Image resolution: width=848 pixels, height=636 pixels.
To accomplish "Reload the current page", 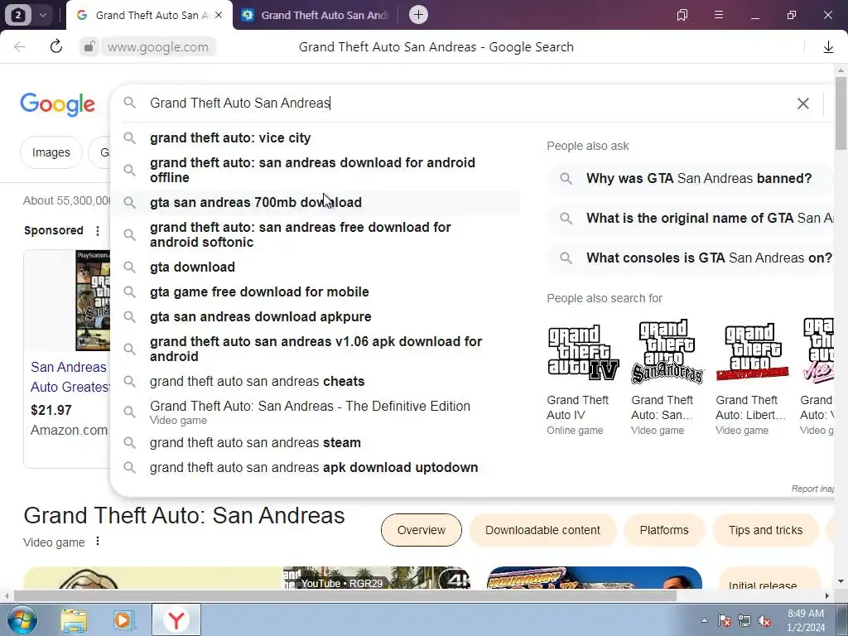I will 55,47.
